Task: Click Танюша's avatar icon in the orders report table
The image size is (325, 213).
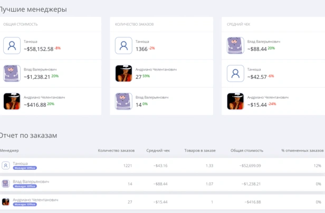Action: pos(6,166)
